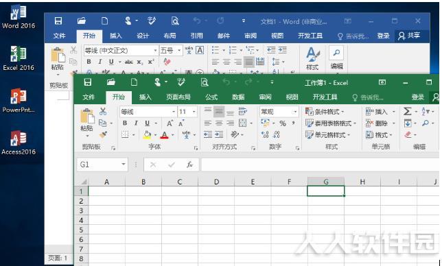Click Save icon in Excel quick access toolbar
This screenshot has height=266, width=442.
(88, 82)
